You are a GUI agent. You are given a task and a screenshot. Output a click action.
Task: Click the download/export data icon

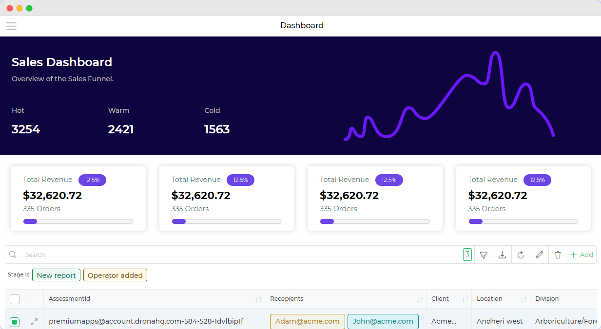point(502,254)
